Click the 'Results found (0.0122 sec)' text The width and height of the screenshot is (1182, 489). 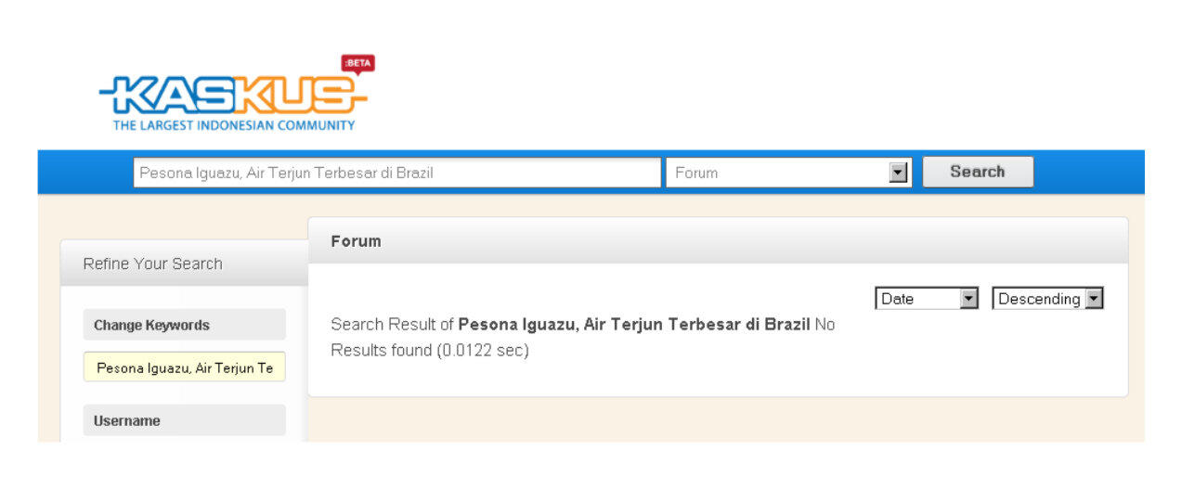pos(430,351)
